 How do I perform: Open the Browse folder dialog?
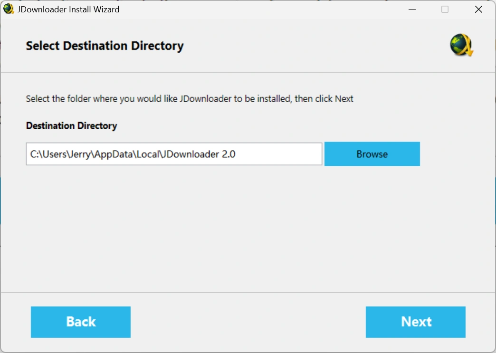pyautogui.click(x=372, y=154)
